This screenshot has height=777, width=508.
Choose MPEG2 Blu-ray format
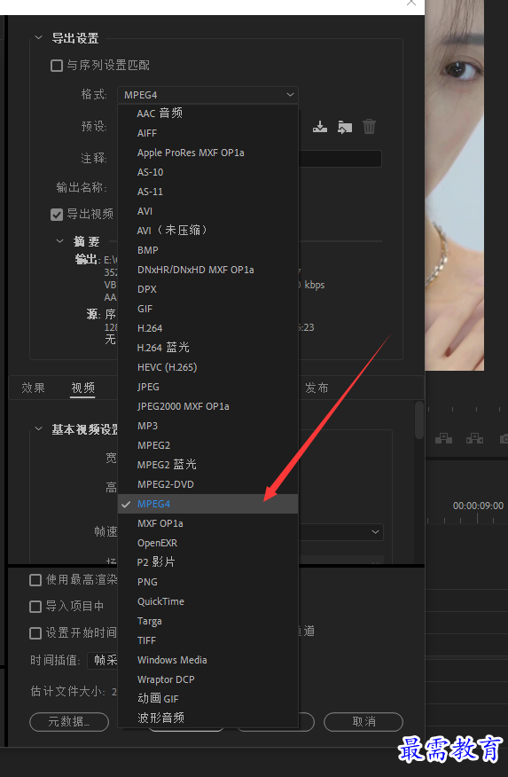tap(207, 465)
